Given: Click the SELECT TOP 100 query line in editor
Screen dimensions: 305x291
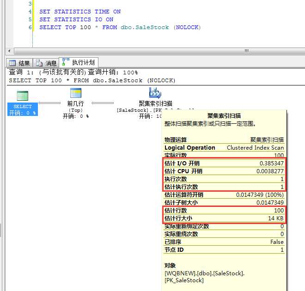Looking at the screenshot, I should pos(120,27).
